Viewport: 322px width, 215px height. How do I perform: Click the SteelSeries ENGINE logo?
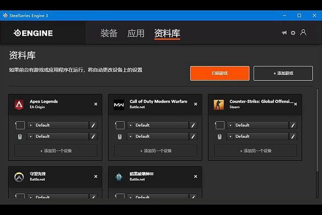pos(33,33)
